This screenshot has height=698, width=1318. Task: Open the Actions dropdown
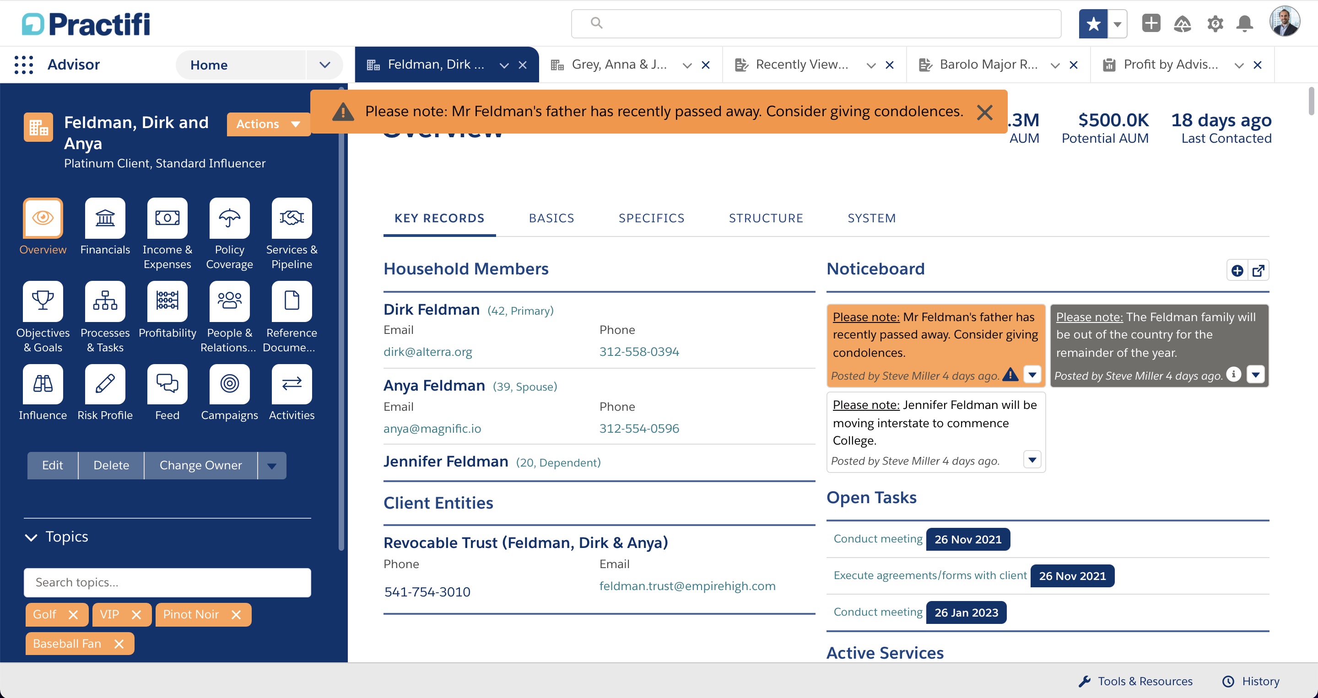click(269, 124)
